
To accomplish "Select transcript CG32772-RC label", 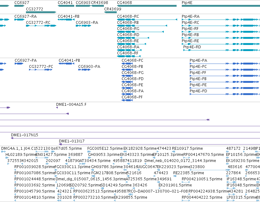I will tap(38, 23).
